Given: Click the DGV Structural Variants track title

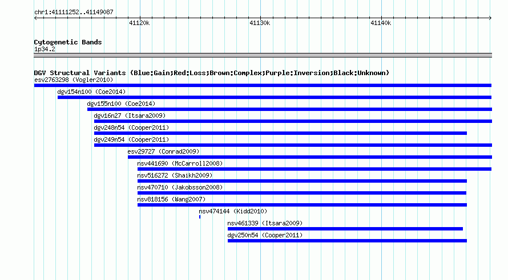Looking at the screenshot, I should point(212,73).
